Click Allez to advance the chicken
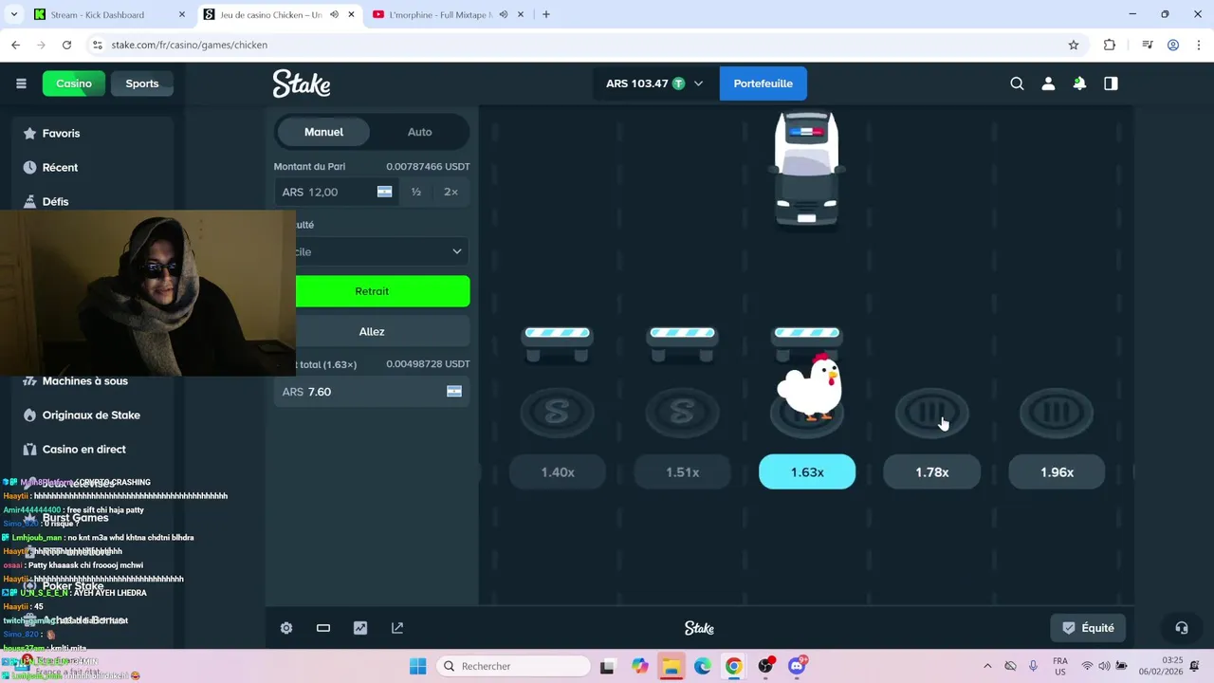 372,331
